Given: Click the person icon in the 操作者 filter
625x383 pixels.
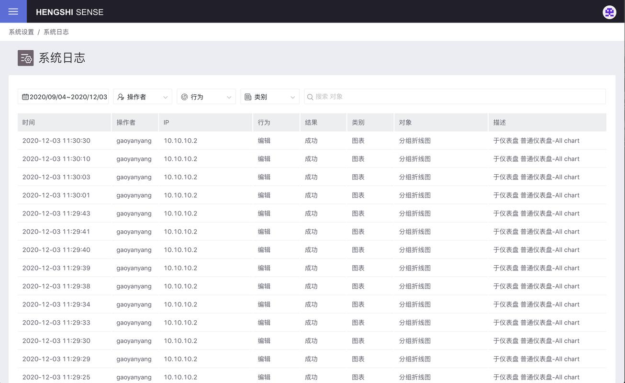Looking at the screenshot, I should 120,96.
